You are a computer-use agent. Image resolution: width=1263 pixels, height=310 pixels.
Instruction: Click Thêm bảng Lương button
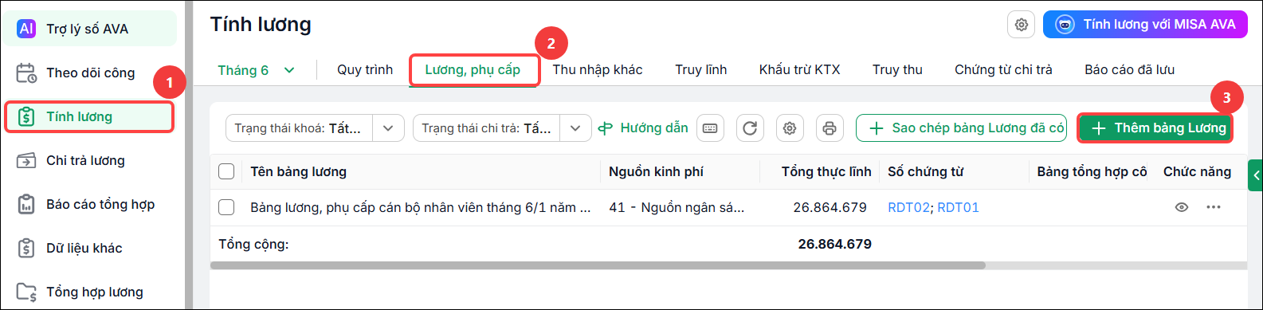(x=1155, y=128)
